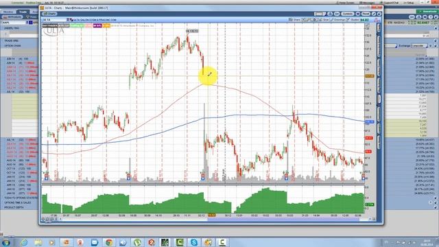Screen dimensions: 439x247
Task: Open Windows Start menu
Action: click(6, 242)
